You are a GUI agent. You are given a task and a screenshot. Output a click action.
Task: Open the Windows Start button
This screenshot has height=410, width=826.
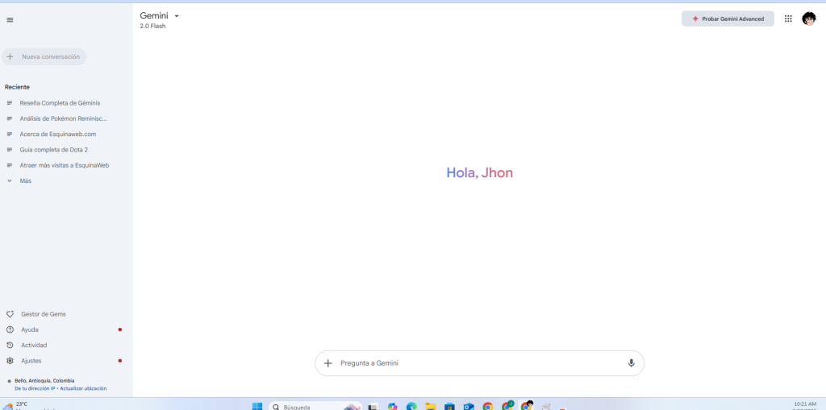click(257, 406)
